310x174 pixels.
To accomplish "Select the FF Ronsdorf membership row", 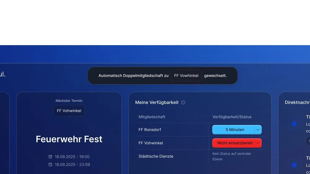I will (200, 130).
